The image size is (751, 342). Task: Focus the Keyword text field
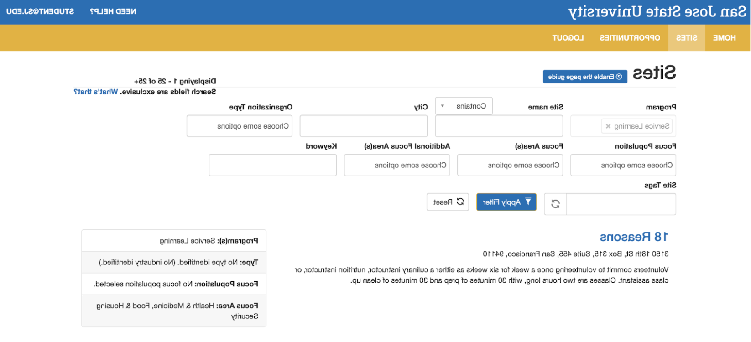tap(273, 165)
